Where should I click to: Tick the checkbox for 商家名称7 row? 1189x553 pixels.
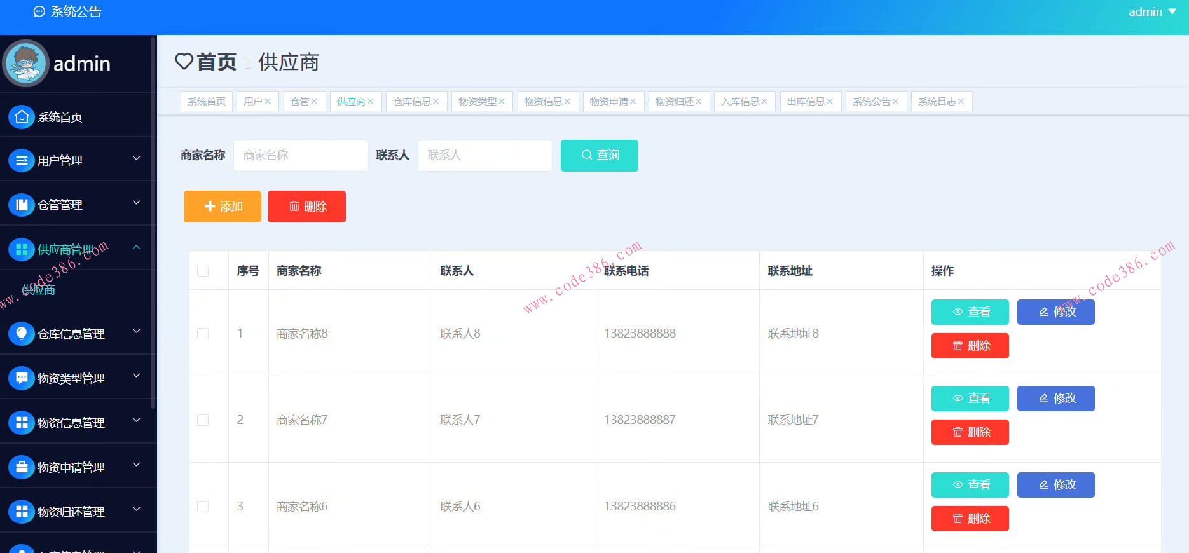tap(203, 420)
